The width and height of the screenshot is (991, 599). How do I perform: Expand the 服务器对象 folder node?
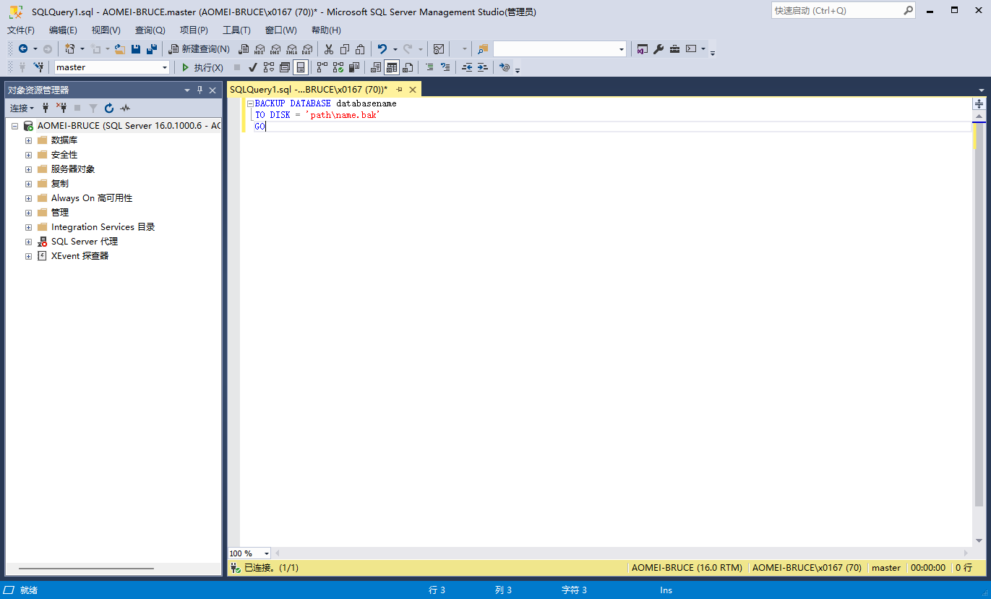[x=28, y=169]
